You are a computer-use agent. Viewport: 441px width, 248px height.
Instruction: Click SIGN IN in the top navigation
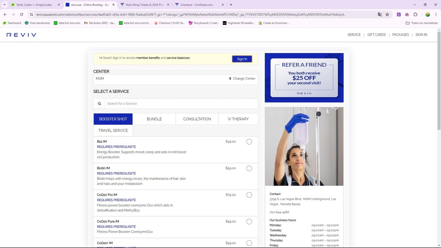[421, 35]
